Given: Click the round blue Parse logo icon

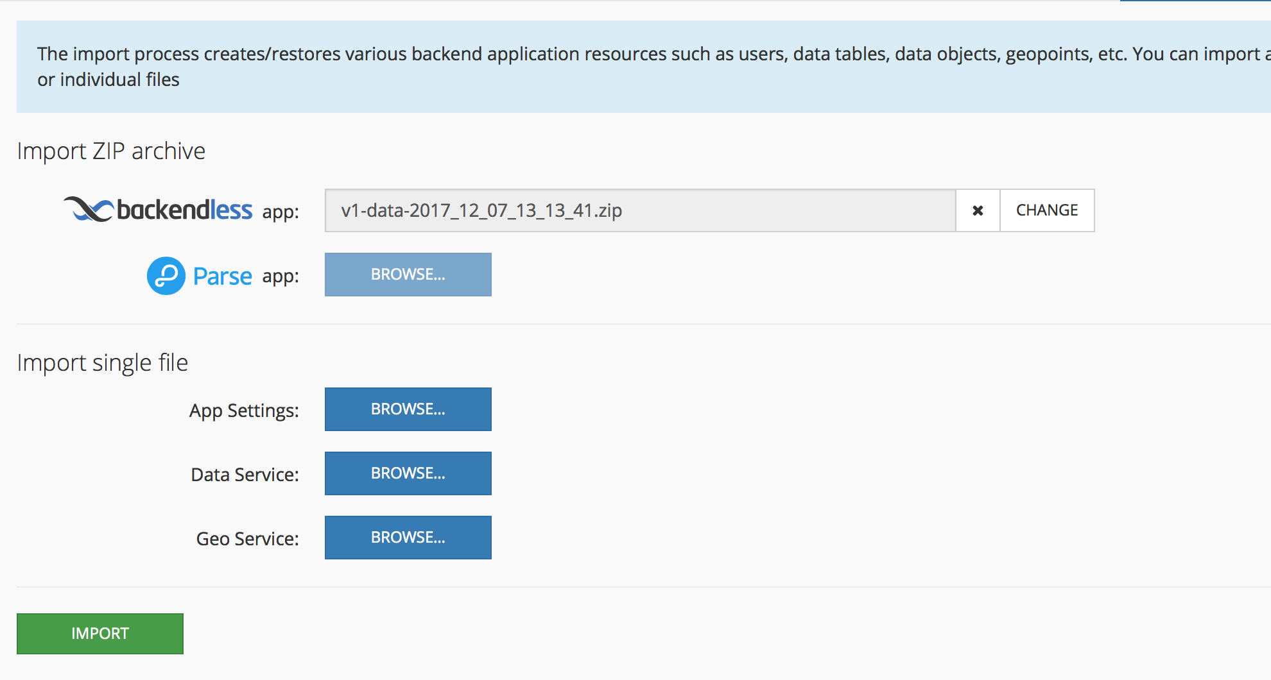Looking at the screenshot, I should [x=166, y=276].
